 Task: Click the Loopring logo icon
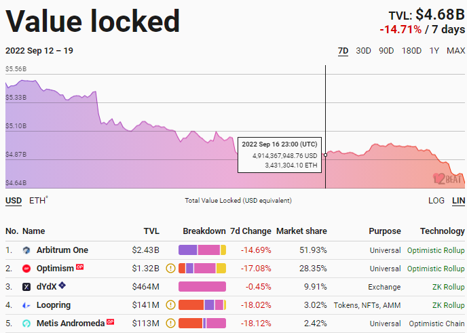coord(26,305)
